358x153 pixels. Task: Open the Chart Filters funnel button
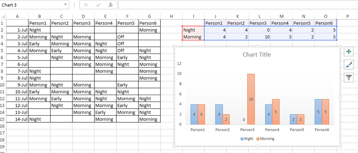349,78
